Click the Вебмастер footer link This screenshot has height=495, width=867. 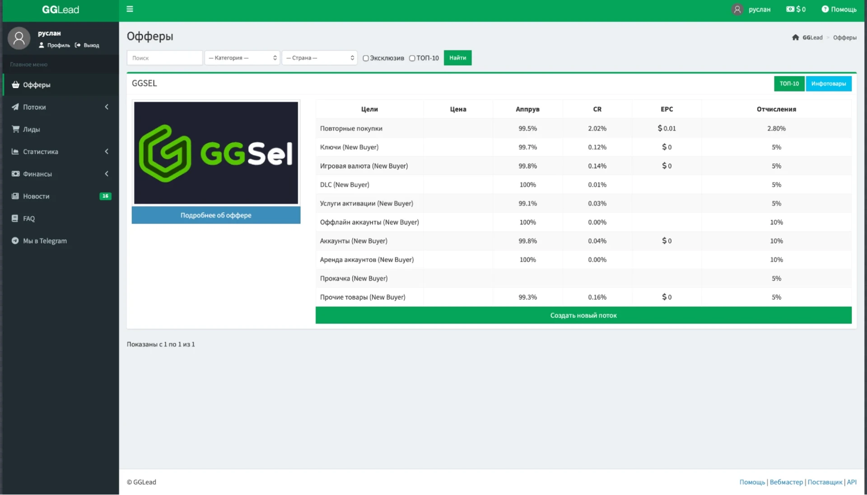tap(786, 482)
